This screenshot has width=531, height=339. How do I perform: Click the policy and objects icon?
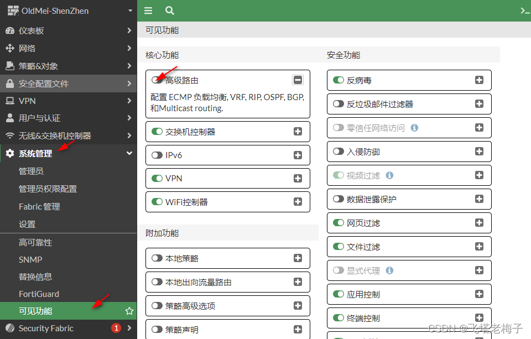[x=10, y=66]
